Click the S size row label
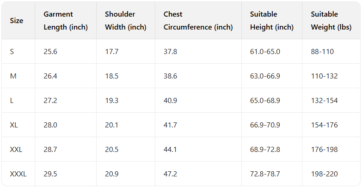Viewport: 362px width, 187px height. (x=12, y=52)
